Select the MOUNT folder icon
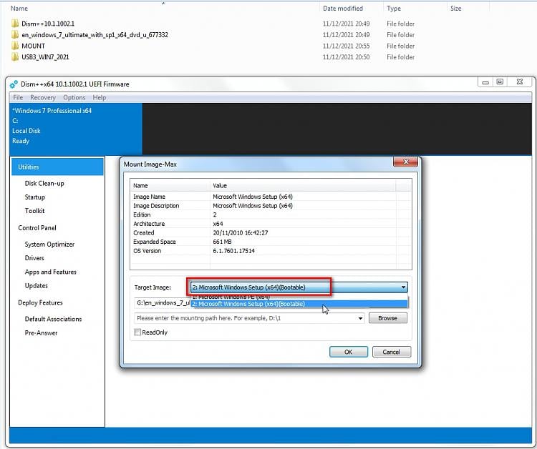This screenshot has height=449, width=537. coord(15,46)
